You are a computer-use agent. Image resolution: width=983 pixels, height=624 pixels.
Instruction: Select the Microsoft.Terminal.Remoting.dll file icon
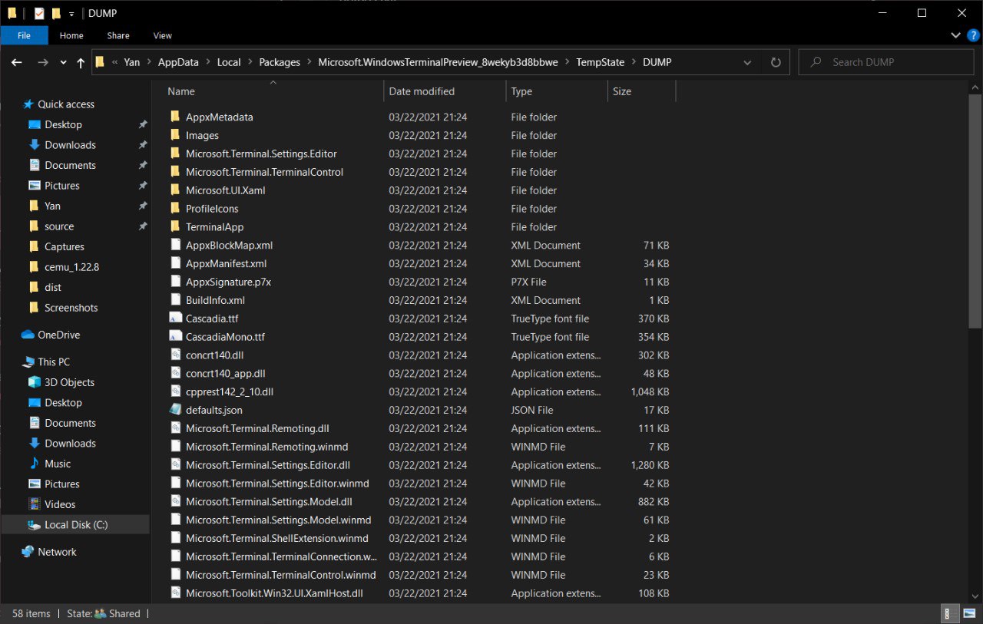click(175, 428)
